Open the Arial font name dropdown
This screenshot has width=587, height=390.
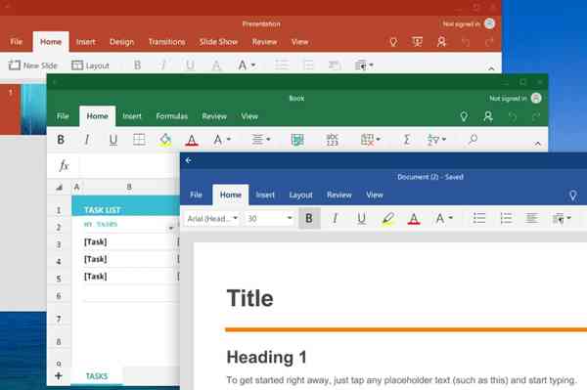[212, 218]
